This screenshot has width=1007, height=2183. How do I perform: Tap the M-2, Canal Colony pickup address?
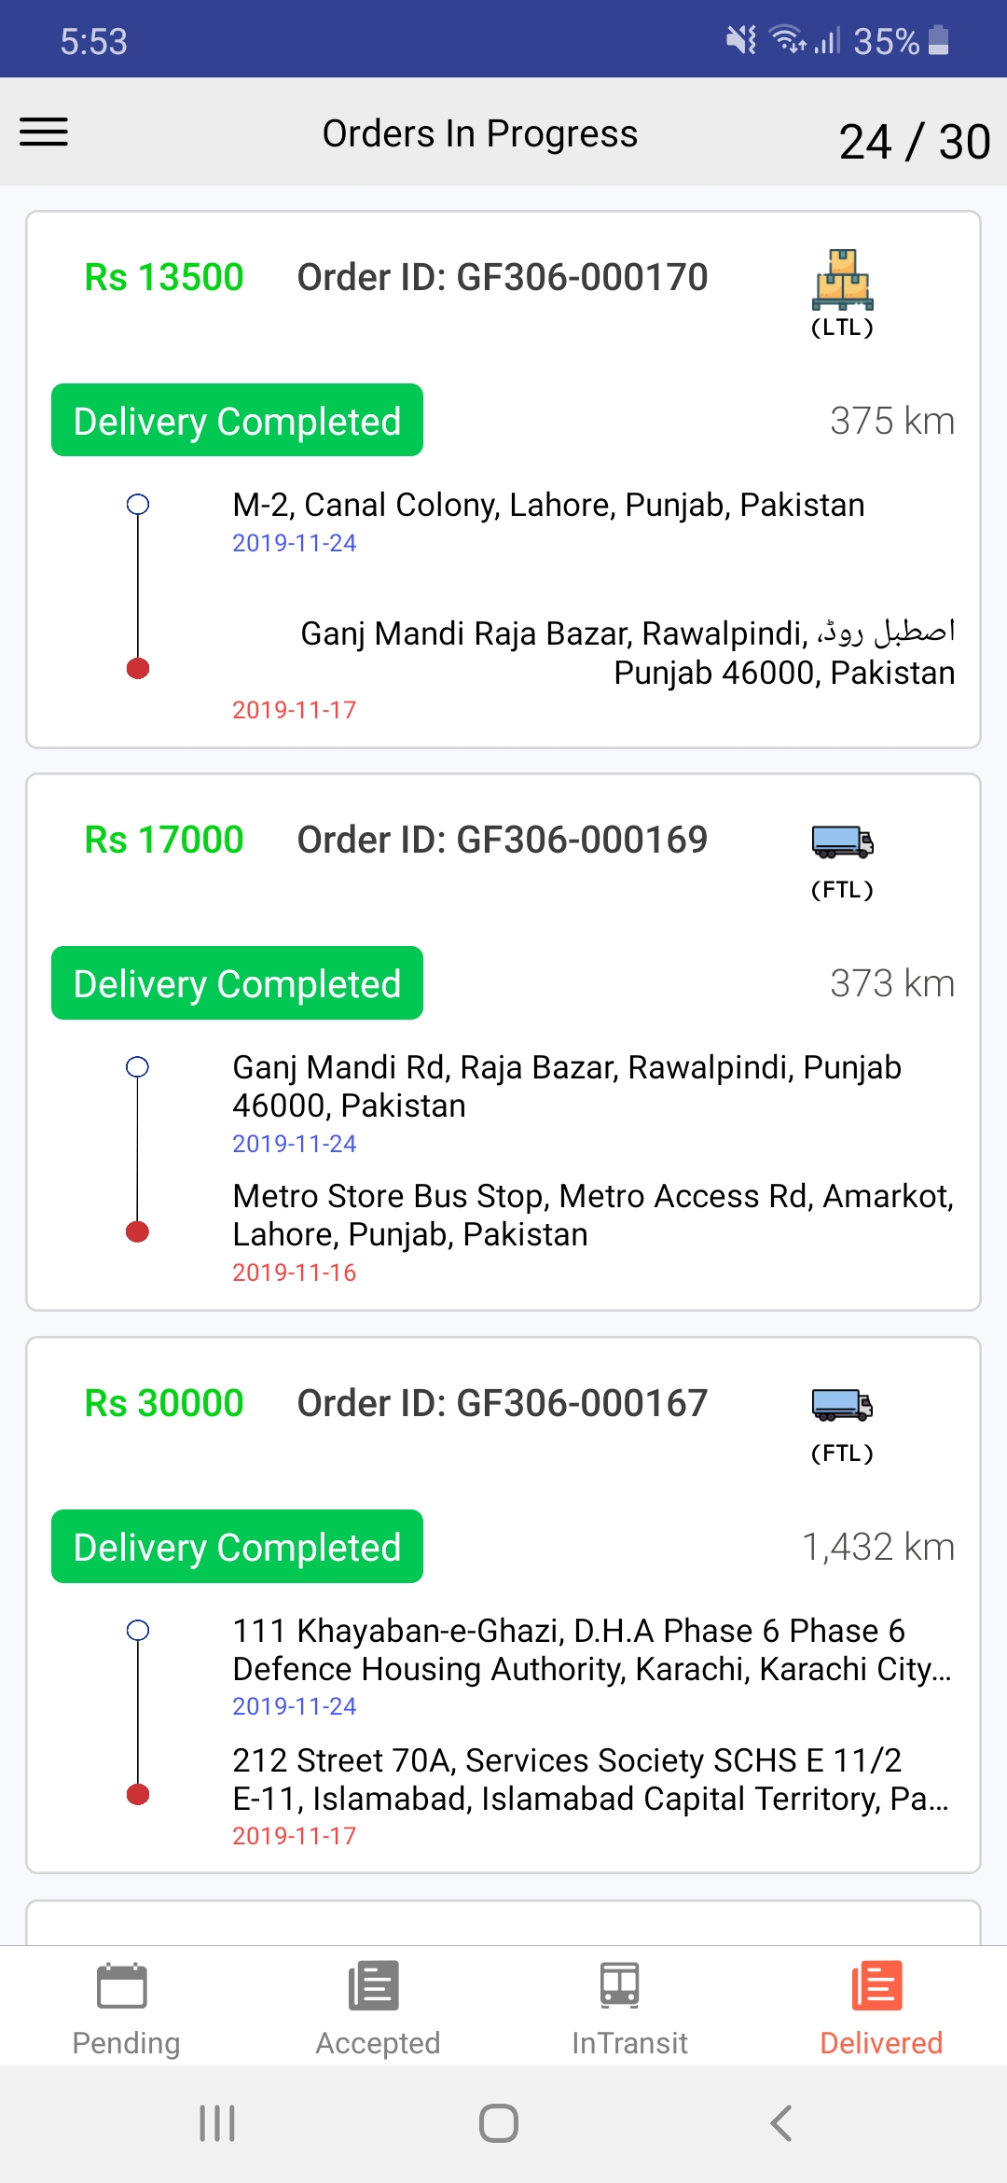(x=548, y=505)
